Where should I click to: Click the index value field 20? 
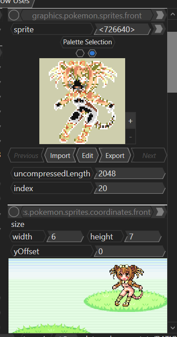pos(130,188)
